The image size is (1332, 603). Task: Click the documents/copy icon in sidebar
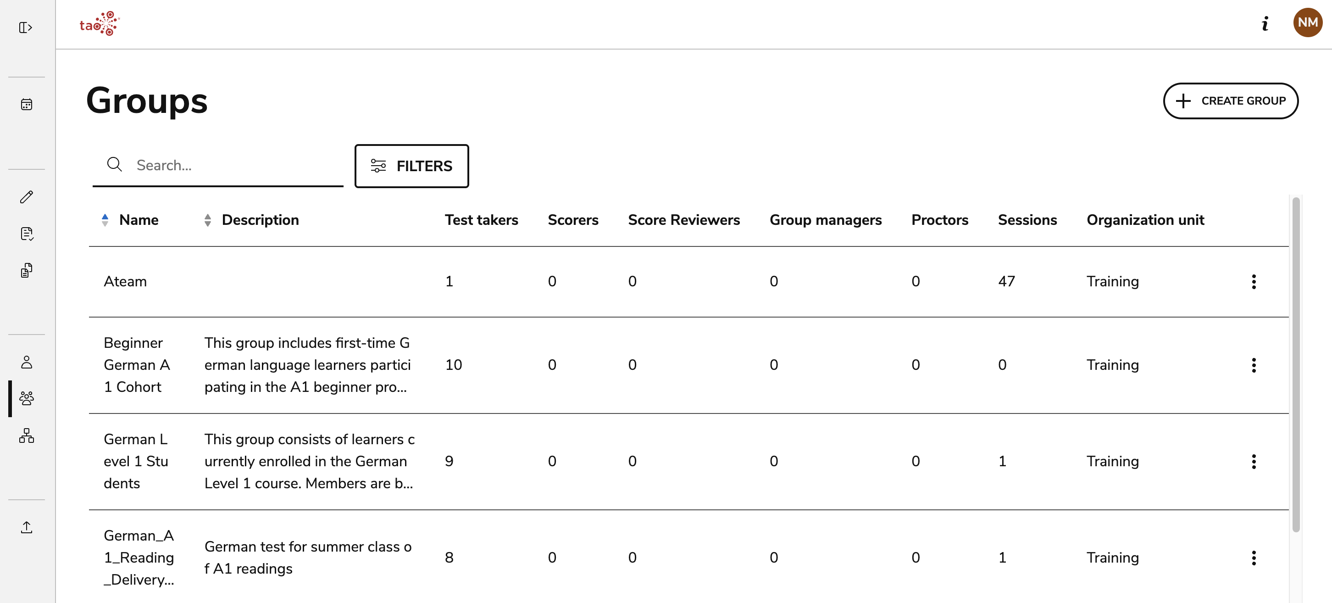pos(26,270)
